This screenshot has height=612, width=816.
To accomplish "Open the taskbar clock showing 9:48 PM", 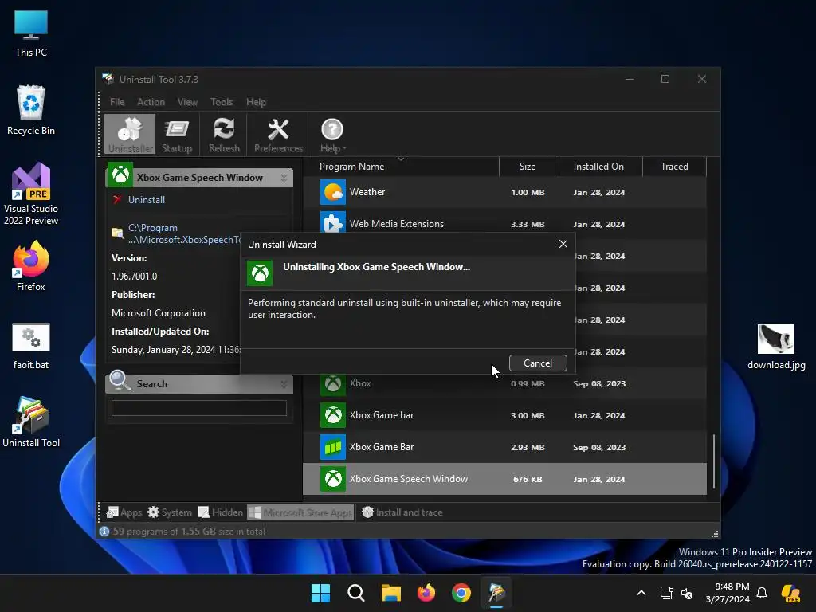I will pyautogui.click(x=728, y=593).
